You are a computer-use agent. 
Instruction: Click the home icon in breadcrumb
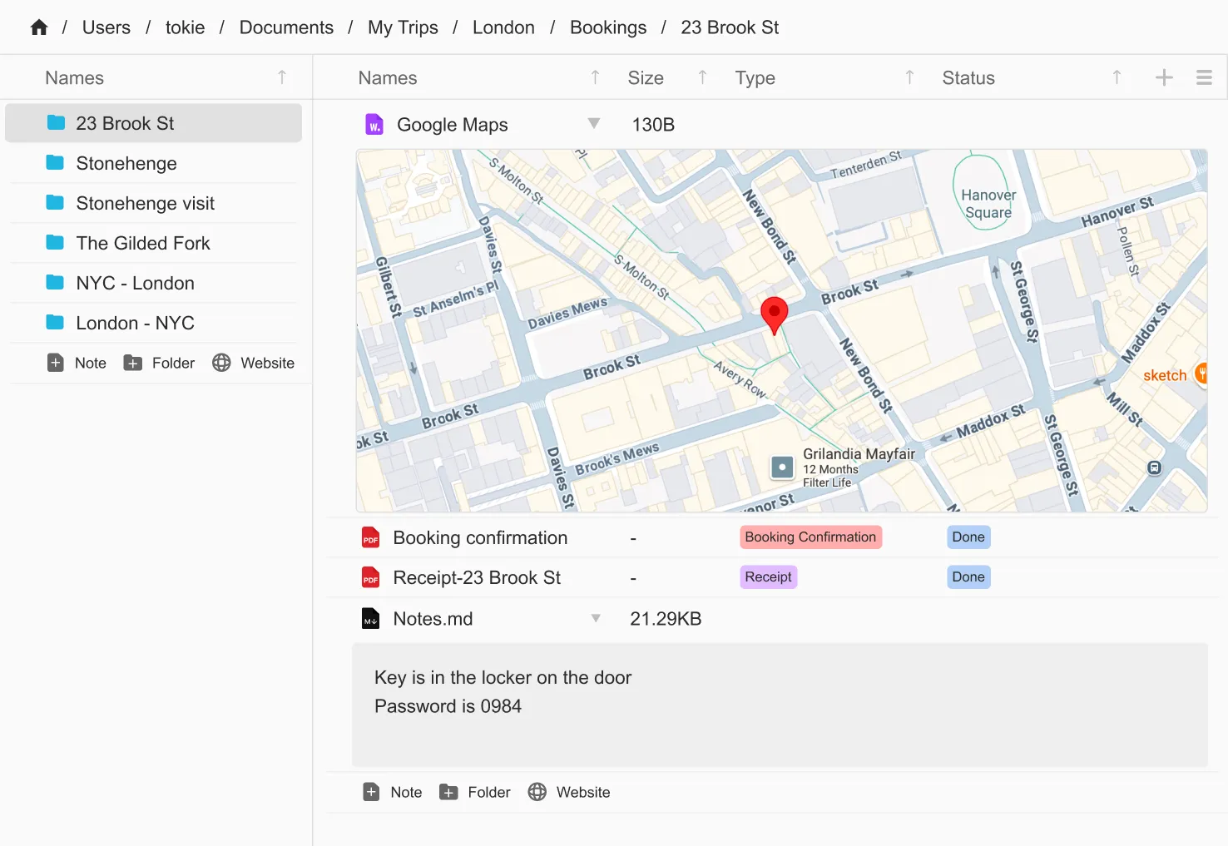(39, 27)
